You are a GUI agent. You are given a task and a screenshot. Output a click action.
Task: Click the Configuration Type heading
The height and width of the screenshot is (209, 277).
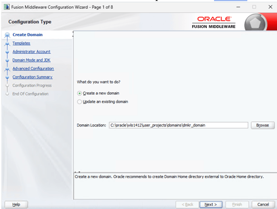click(x=30, y=22)
